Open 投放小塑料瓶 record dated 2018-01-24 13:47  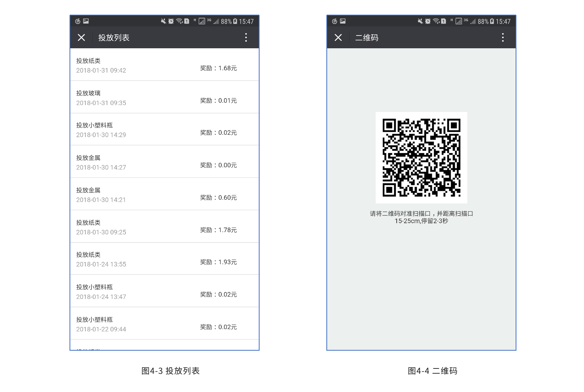click(165, 291)
